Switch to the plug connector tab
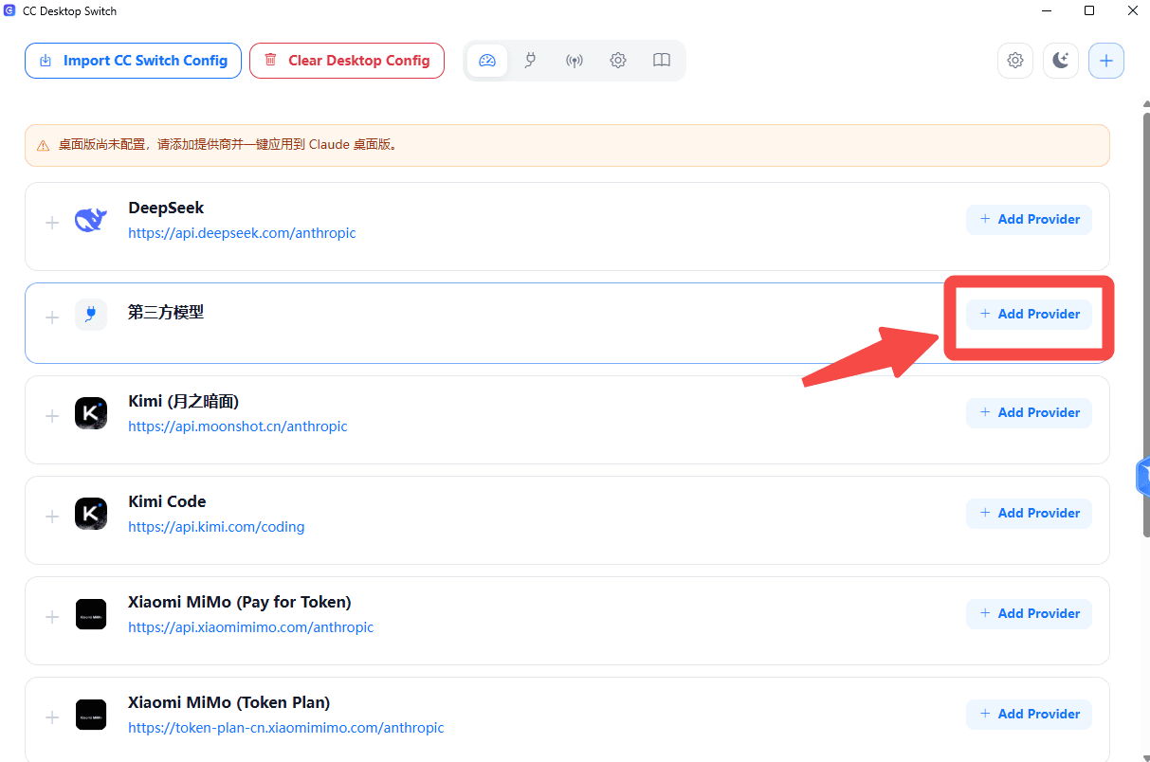 (x=531, y=61)
